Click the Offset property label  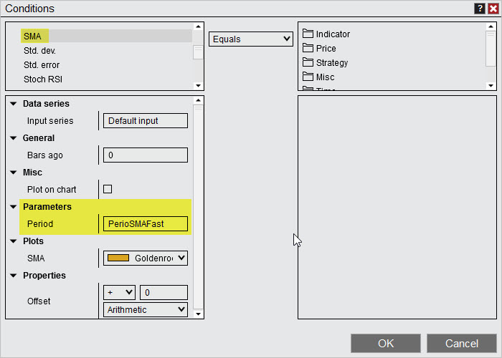39,301
